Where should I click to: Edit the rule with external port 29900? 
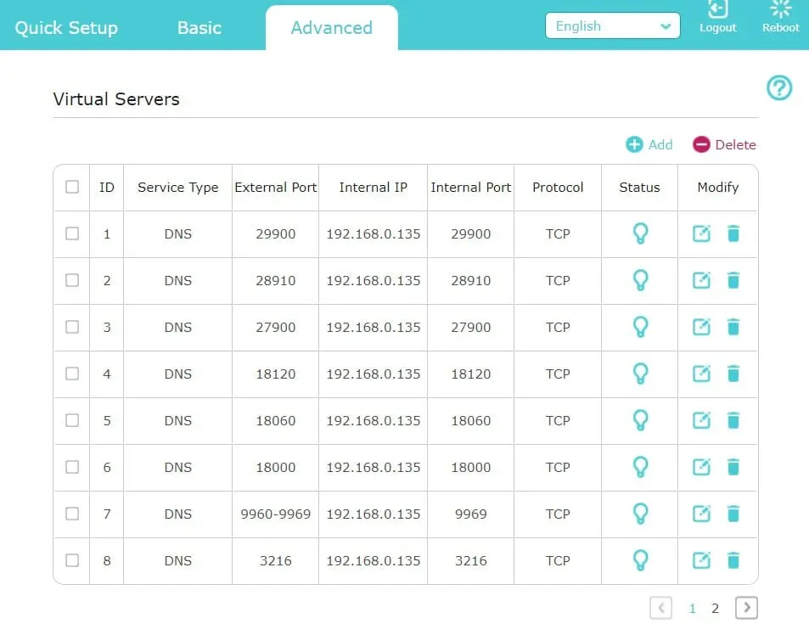(x=701, y=233)
